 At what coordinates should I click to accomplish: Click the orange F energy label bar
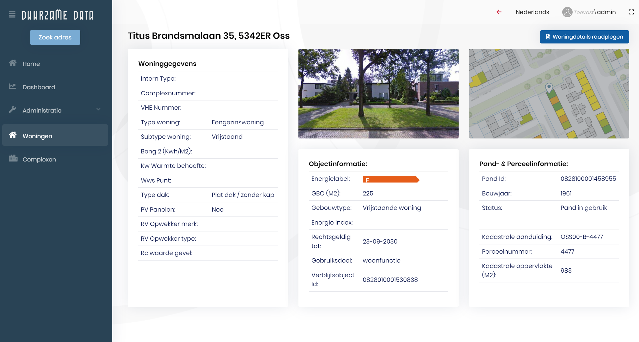tap(390, 179)
